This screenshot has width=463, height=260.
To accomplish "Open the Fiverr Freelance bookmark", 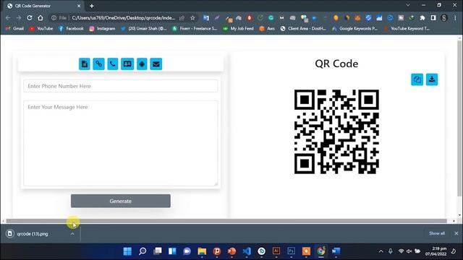I will [195, 29].
